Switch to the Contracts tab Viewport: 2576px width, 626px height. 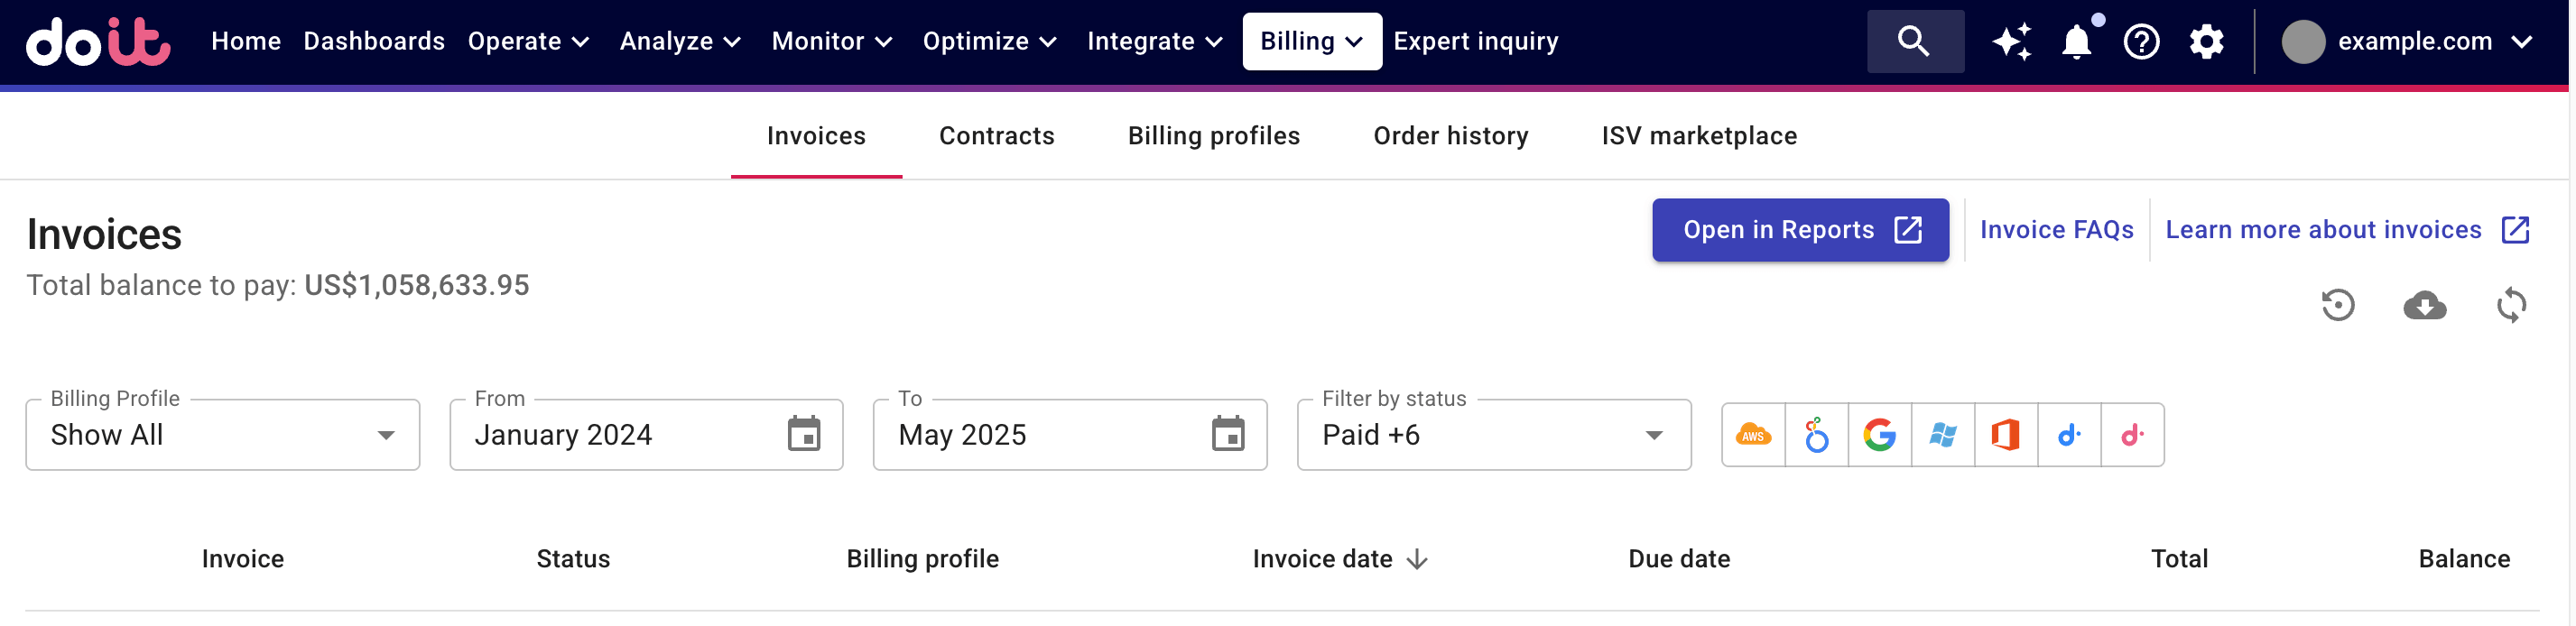(x=996, y=135)
